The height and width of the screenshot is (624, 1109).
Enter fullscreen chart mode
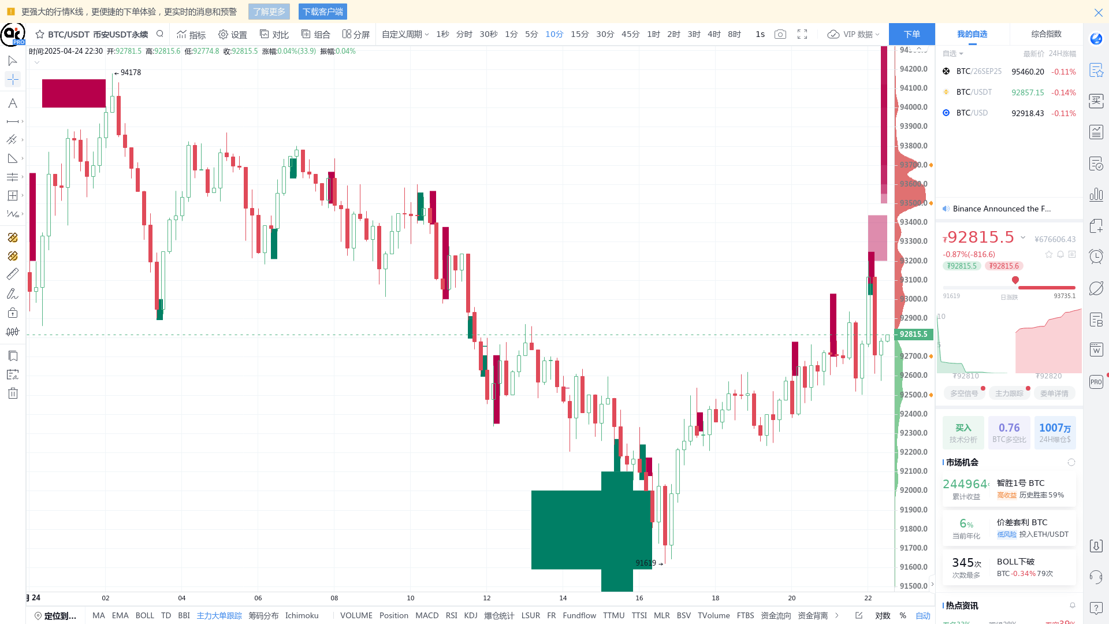click(x=802, y=35)
